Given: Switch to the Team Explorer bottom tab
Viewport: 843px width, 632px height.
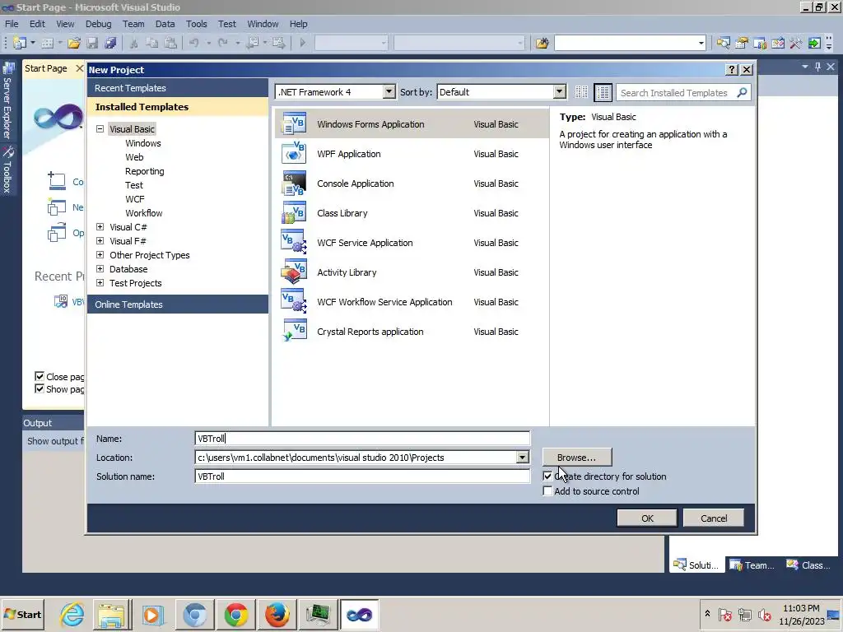Looking at the screenshot, I should click(752, 565).
